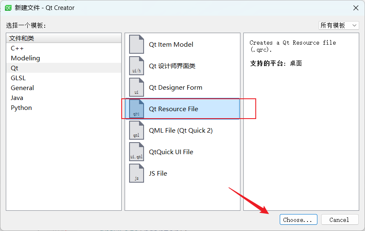Choose the QML File (Qt Quick 2) template
The width and height of the screenshot is (365, 231).
point(182,130)
